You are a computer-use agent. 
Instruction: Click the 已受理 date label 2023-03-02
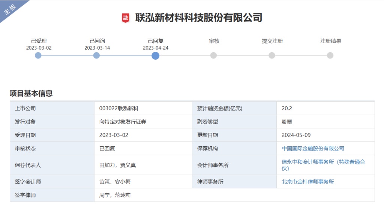39,48
